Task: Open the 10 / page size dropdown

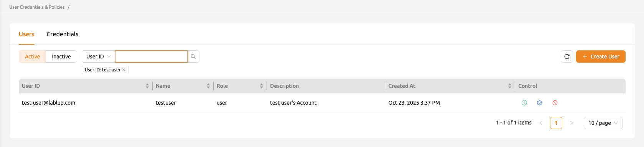Action: coord(603,123)
